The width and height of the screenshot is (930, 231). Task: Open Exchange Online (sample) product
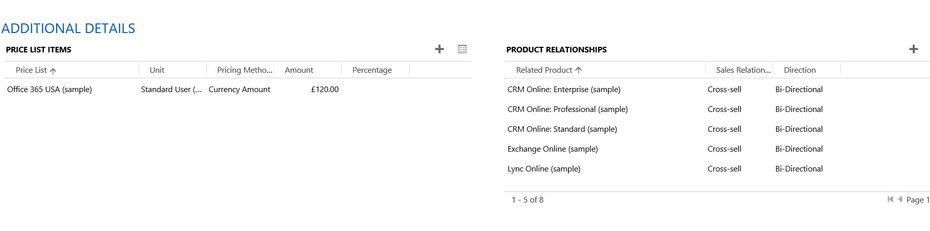553,149
